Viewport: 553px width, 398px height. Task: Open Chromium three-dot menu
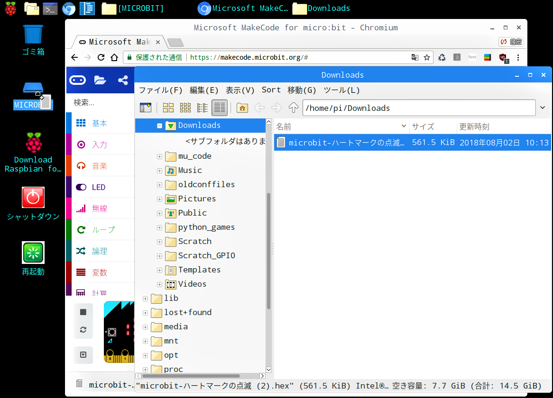(x=518, y=57)
